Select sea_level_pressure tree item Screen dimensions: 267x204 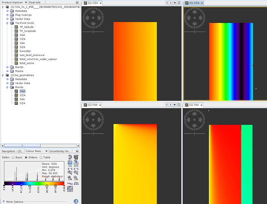[x=32, y=55]
